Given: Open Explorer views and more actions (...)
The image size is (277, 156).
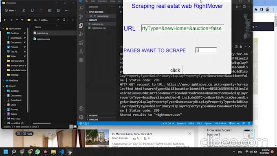Looking at the screenshot, I should tap(112, 7).
